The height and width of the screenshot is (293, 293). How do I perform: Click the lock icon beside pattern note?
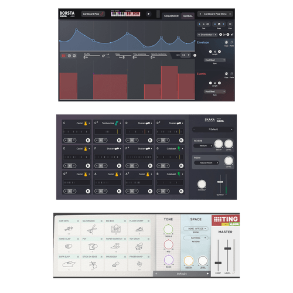[x=232, y=35]
